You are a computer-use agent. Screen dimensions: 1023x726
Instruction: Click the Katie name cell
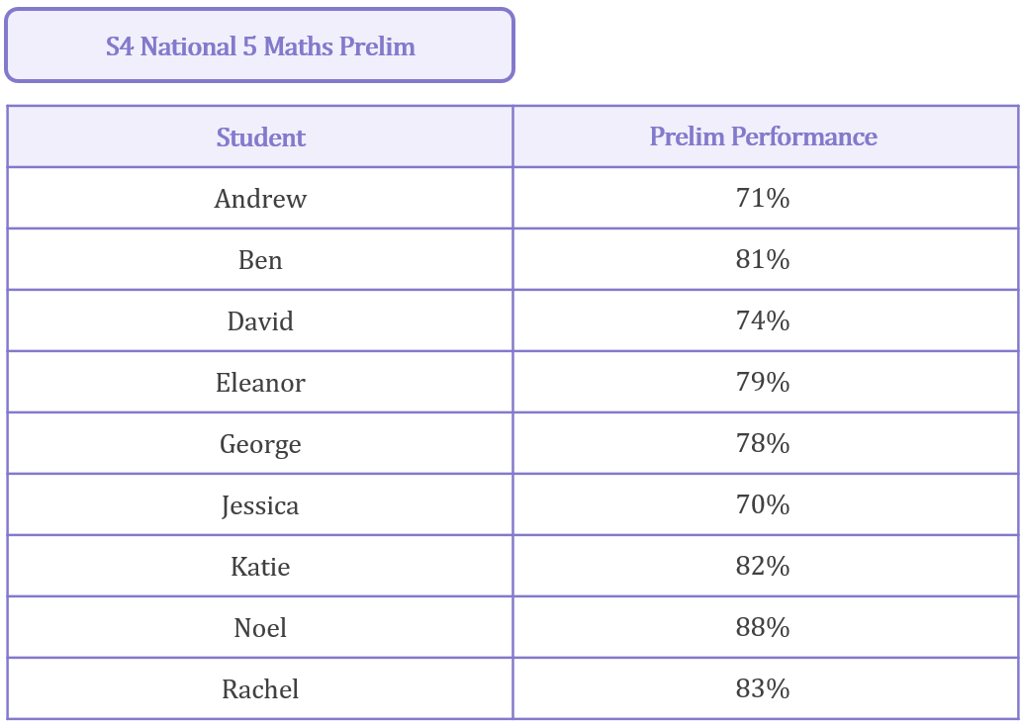[260, 567]
